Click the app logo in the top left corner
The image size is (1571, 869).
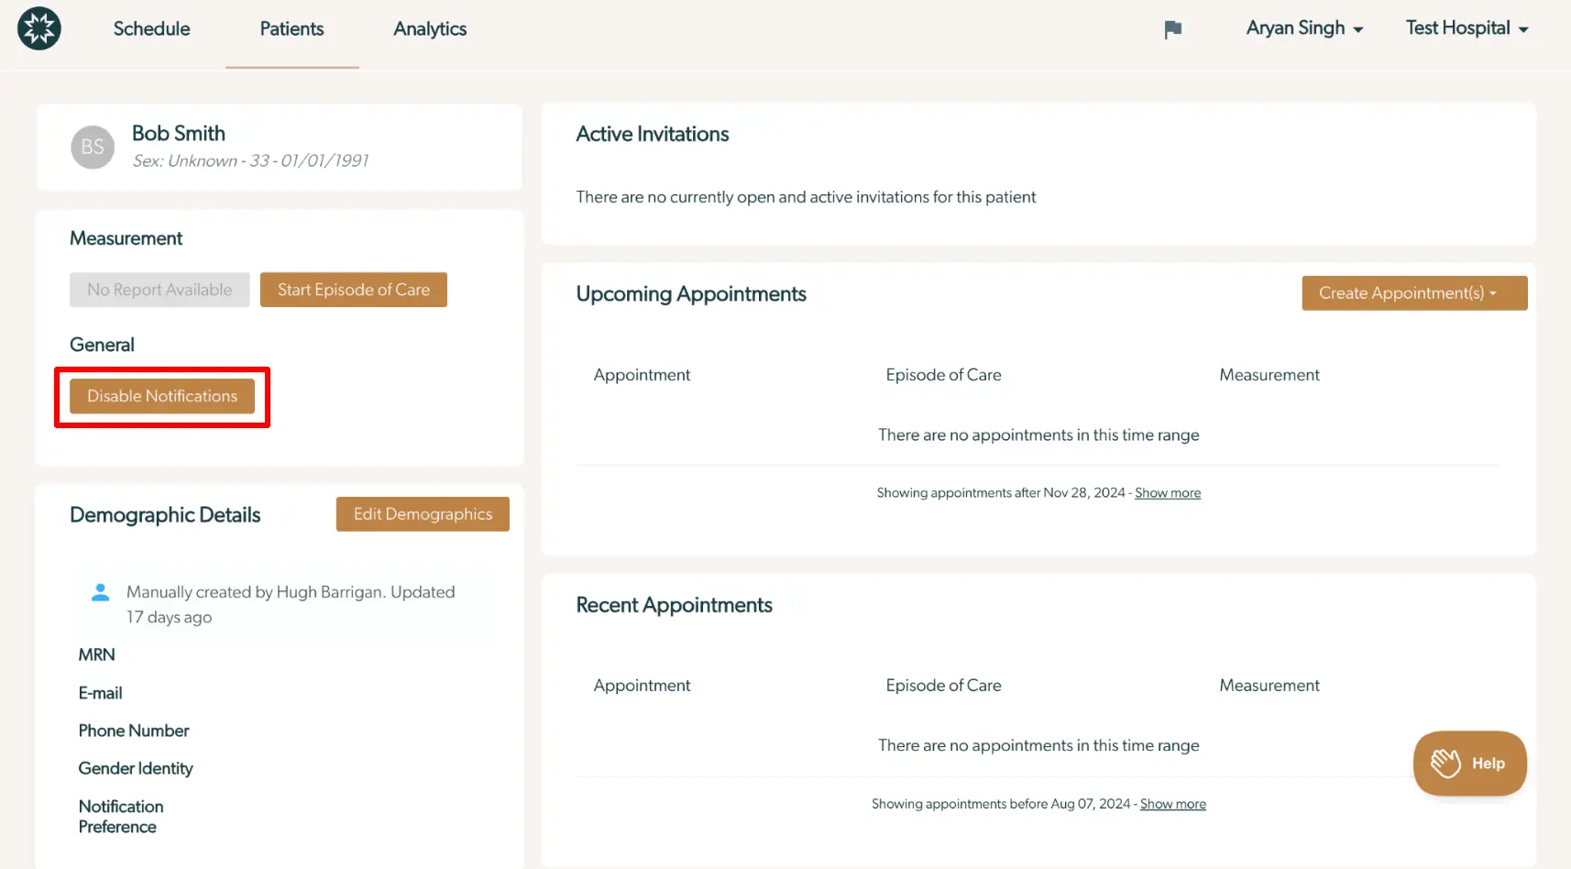(x=38, y=28)
